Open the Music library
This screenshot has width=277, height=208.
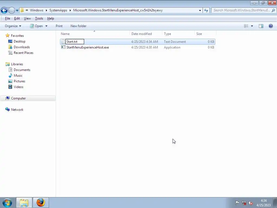point(18,76)
